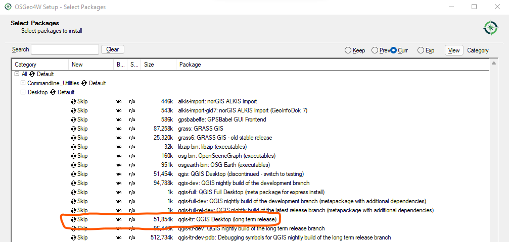Select grass: GRASS GIS package text
The image size is (509, 242).
201,129
